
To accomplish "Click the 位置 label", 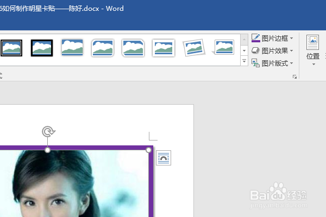I will (x=313, y=56).
